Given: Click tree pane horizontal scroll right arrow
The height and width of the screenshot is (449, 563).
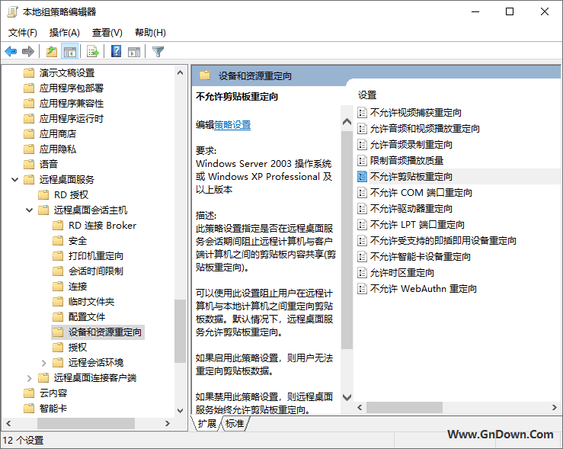Looking at the screenshot, I should point(168,424).
